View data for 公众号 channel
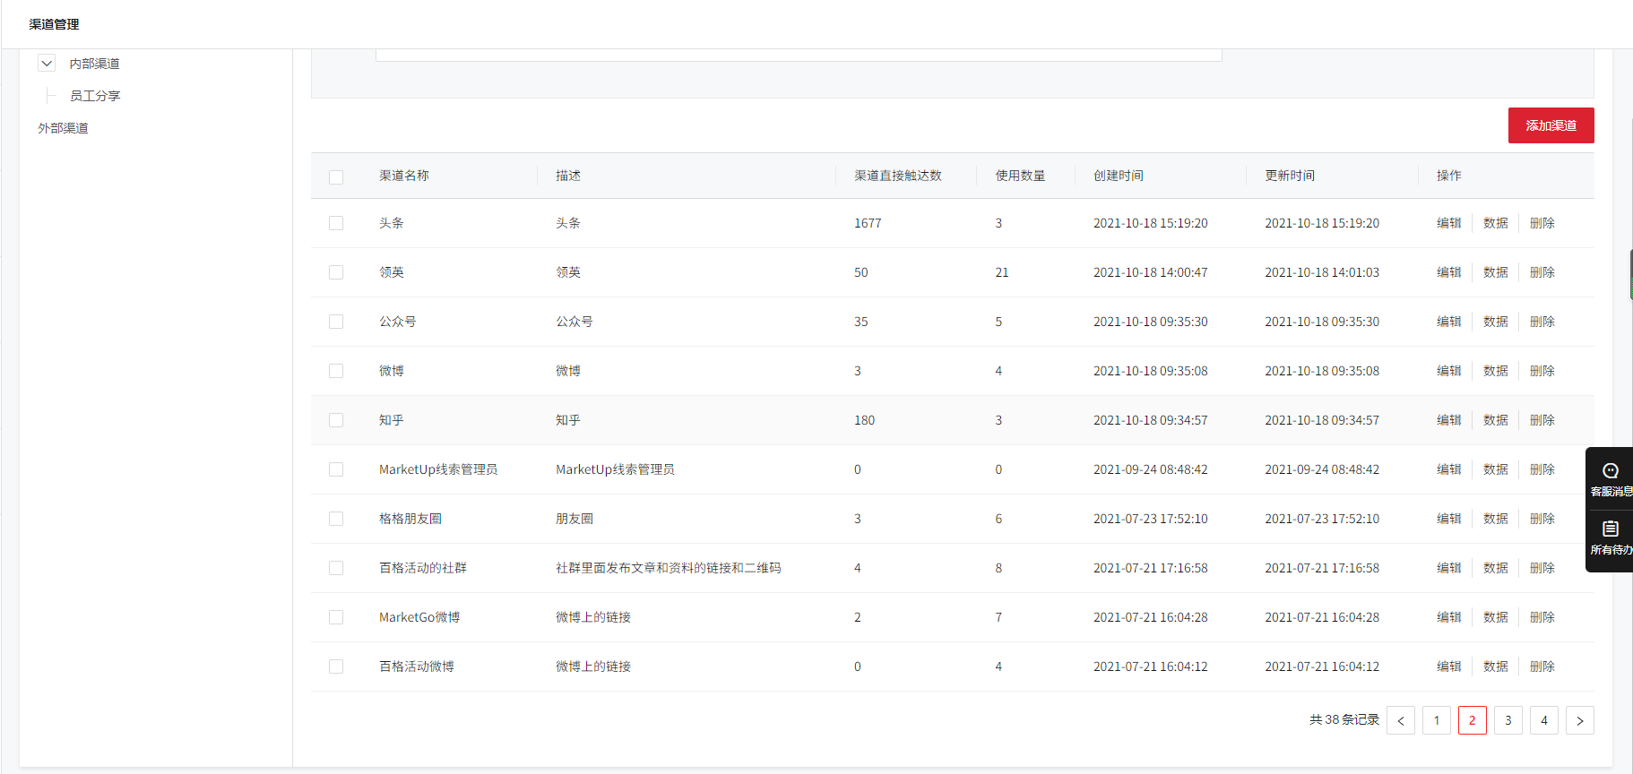 click(x=1496, y=322)
